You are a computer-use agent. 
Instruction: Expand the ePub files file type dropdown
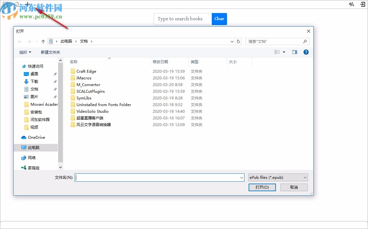pos(304,178)
